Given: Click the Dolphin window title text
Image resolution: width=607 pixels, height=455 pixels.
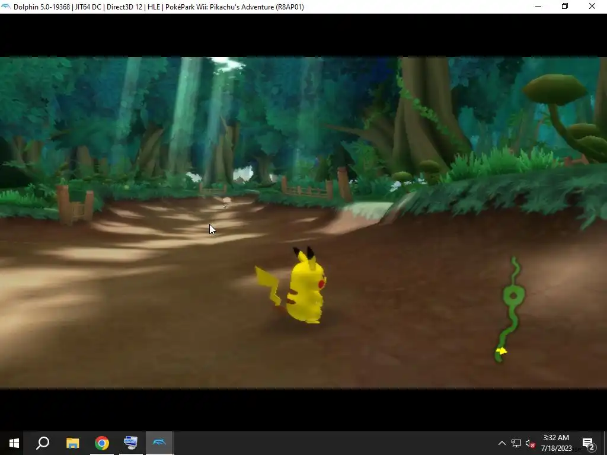Looking at the screenshot, I should click(x=159, y=7).
